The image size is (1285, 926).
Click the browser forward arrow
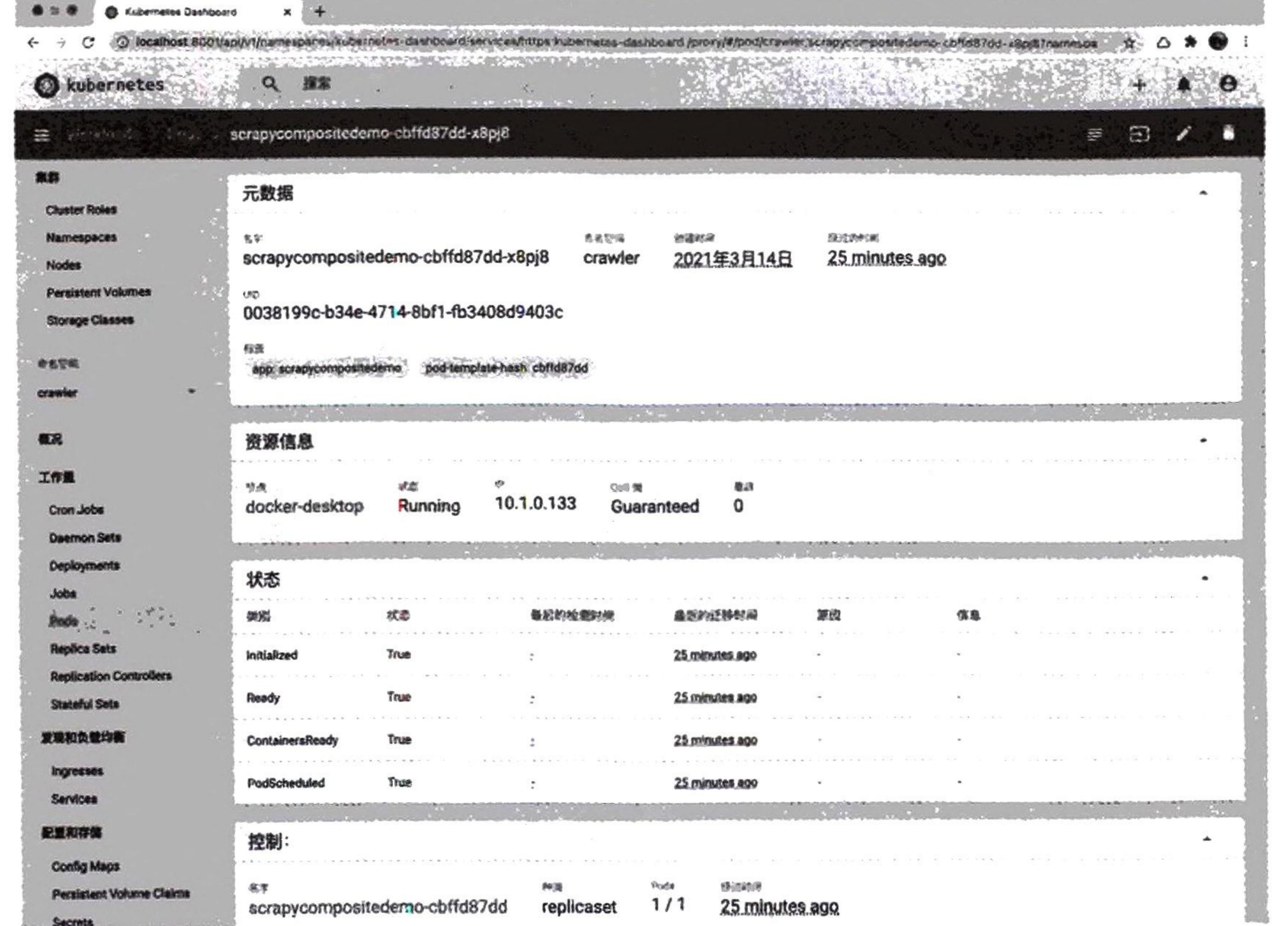(61, 43)
